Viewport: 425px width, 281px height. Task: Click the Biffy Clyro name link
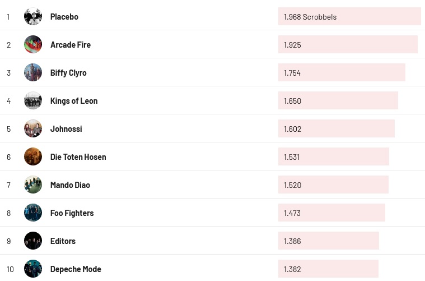click(x=68, y=73)
